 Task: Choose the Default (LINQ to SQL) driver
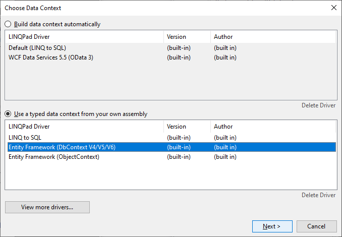(x=38, y=48)
